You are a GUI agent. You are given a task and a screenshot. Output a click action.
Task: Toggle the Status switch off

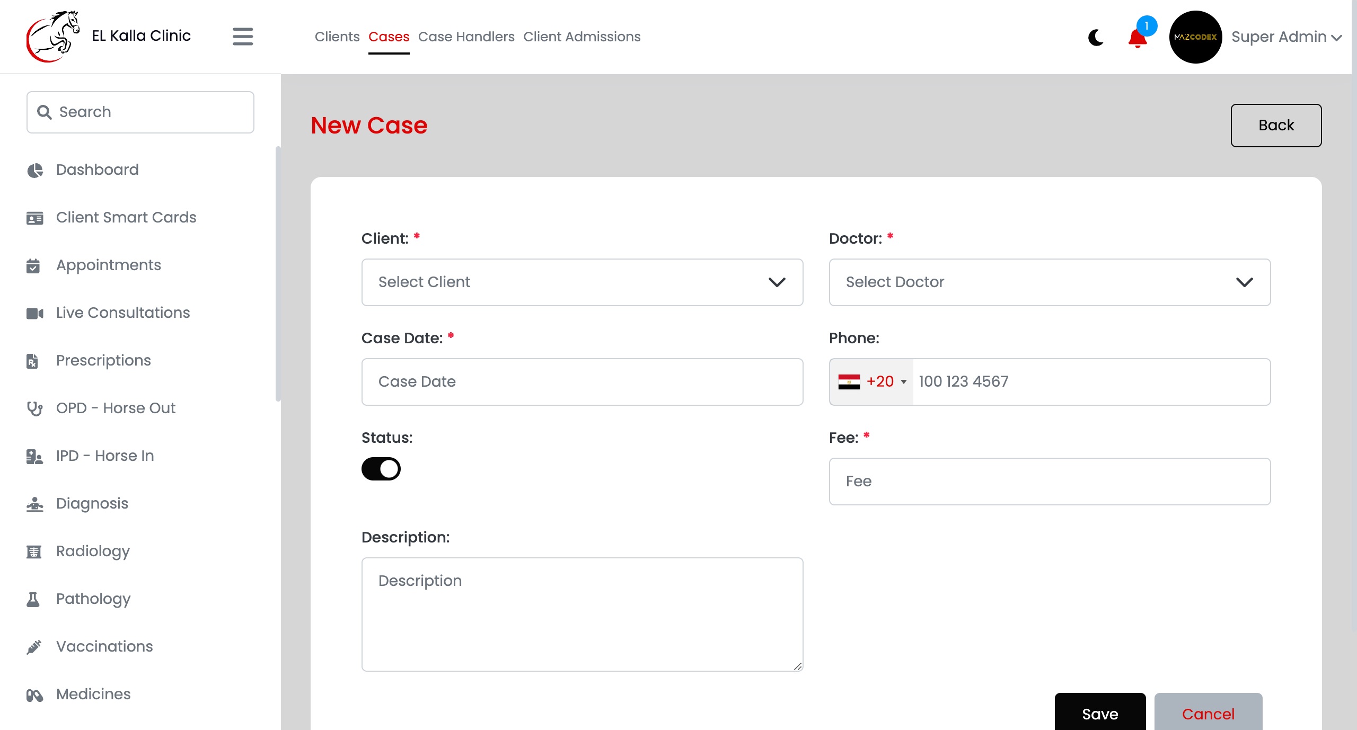(381, 469)
